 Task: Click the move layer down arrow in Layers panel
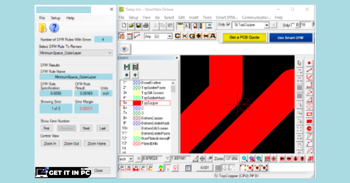point(127,75)
